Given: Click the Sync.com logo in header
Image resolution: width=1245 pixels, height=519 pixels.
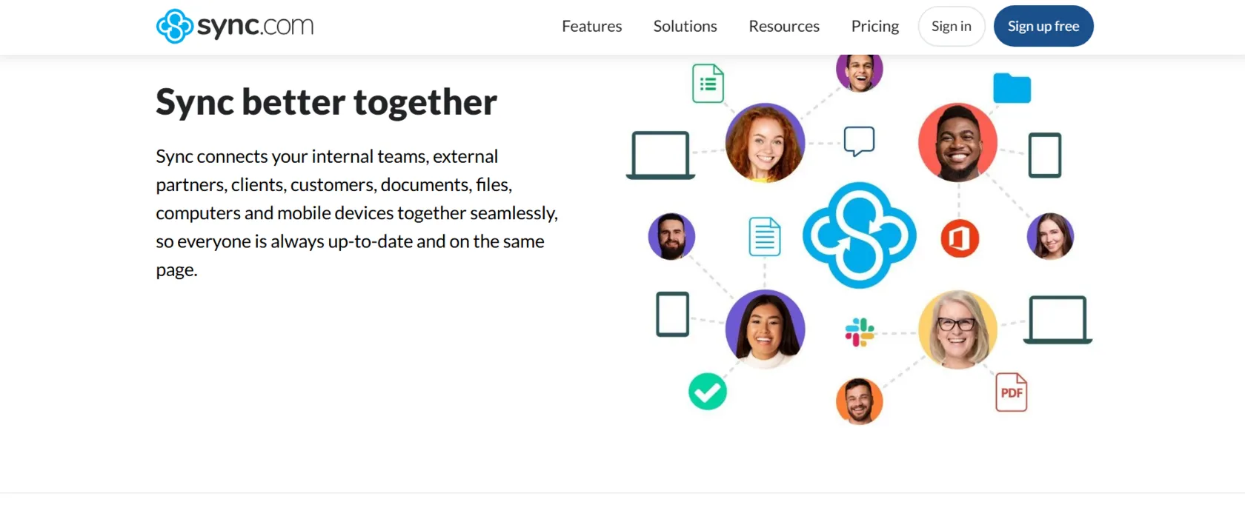Looking at the screenshot, I should tap(235, 27).
